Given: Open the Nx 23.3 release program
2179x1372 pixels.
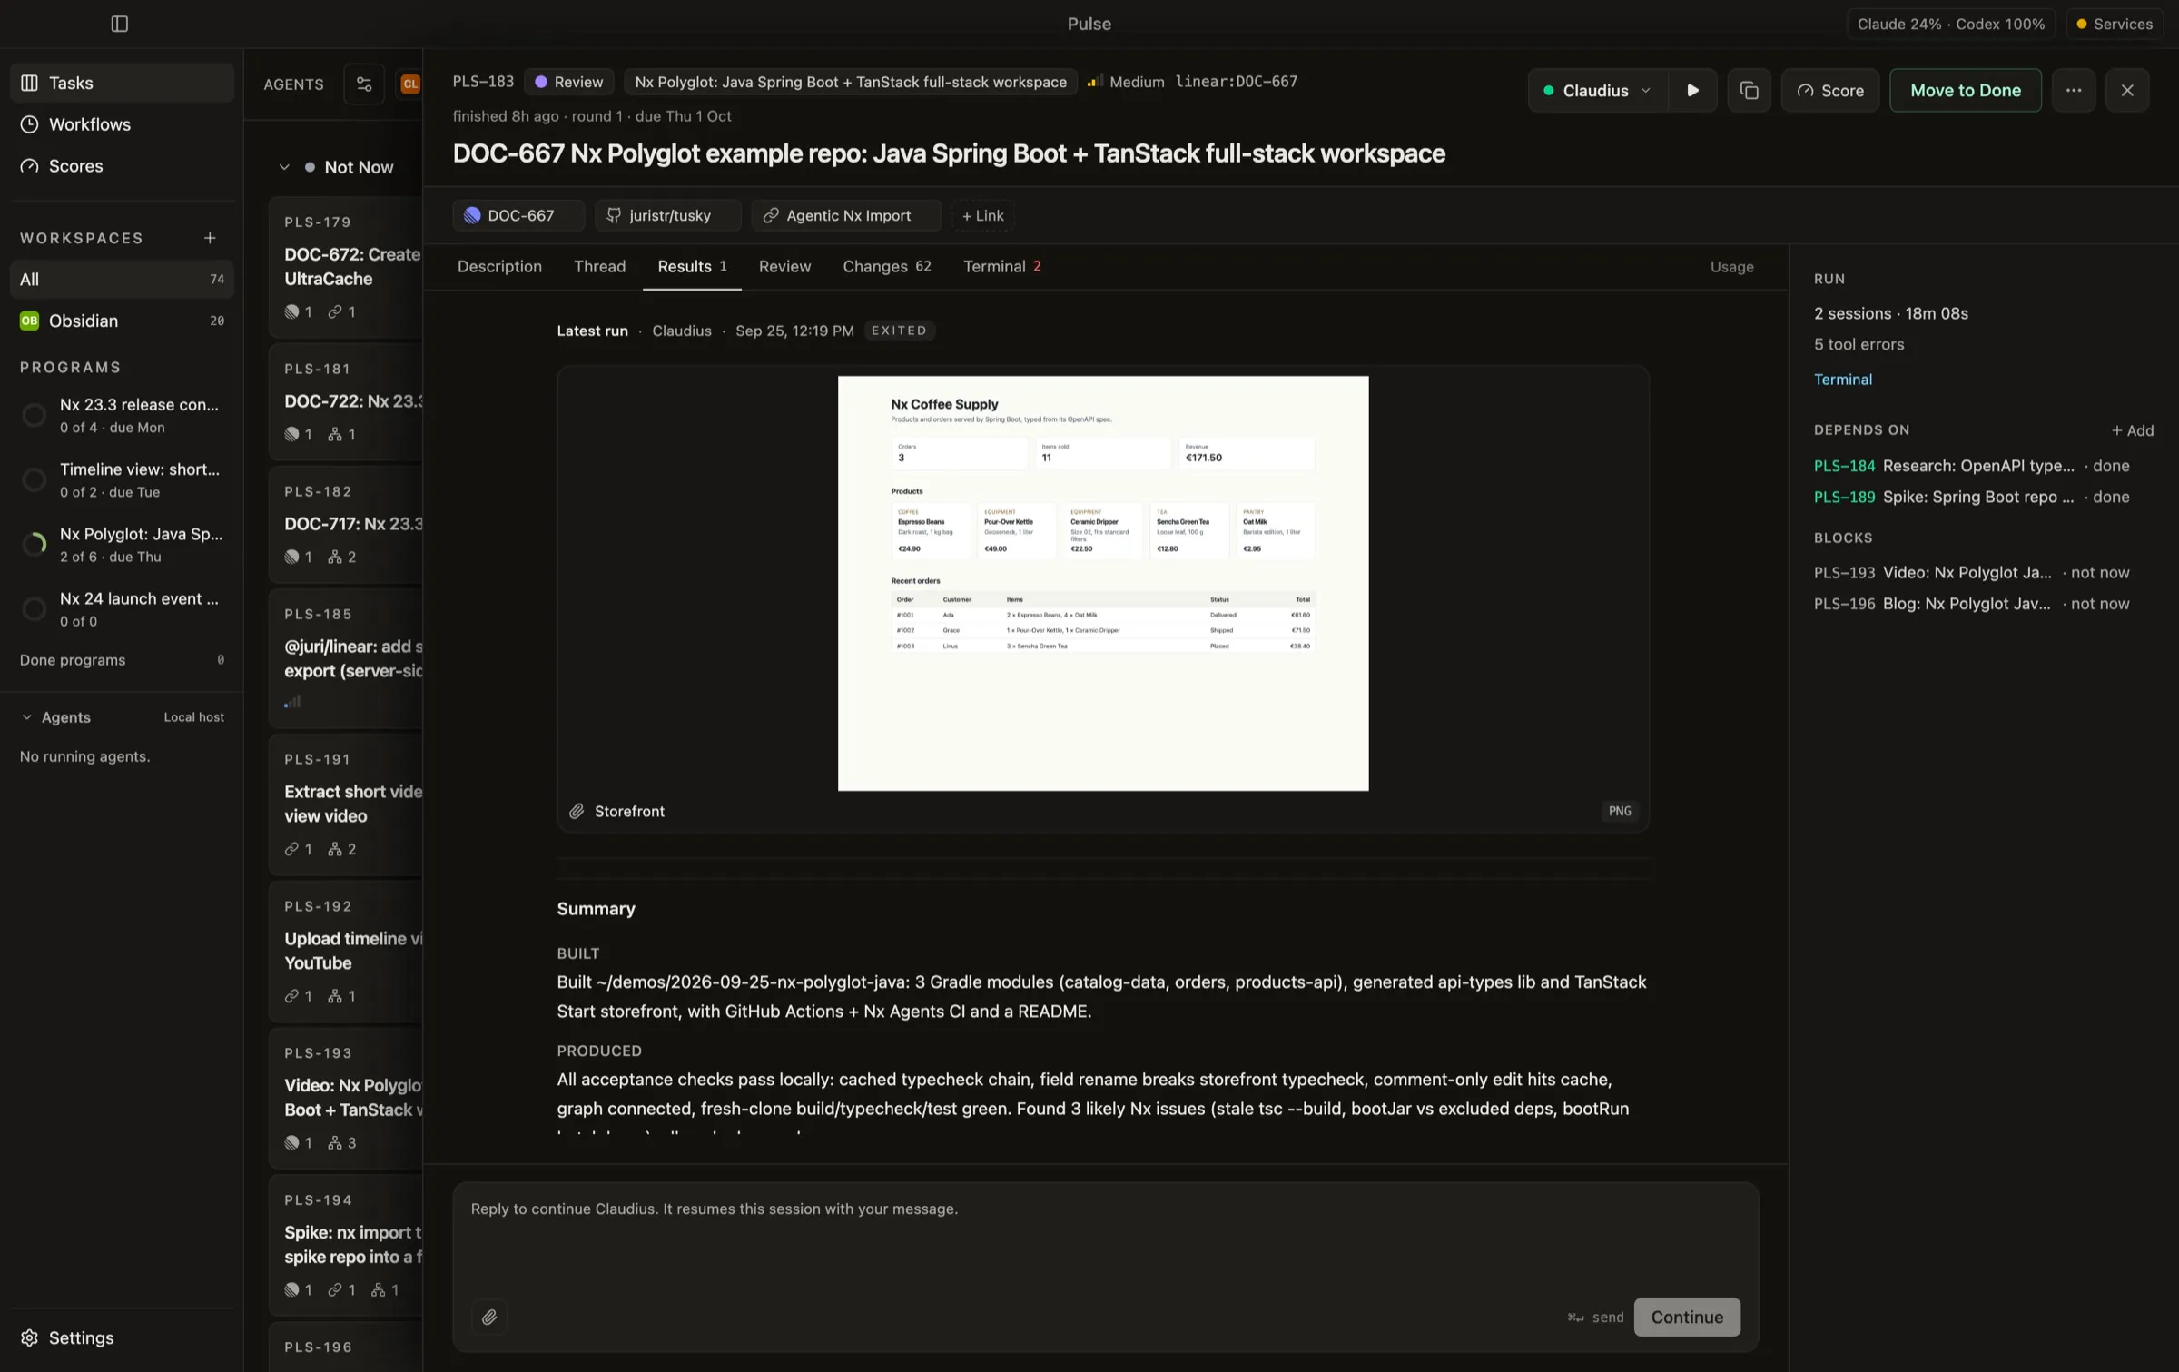Looking at the screenshot, I should click(x=122, y=415).
